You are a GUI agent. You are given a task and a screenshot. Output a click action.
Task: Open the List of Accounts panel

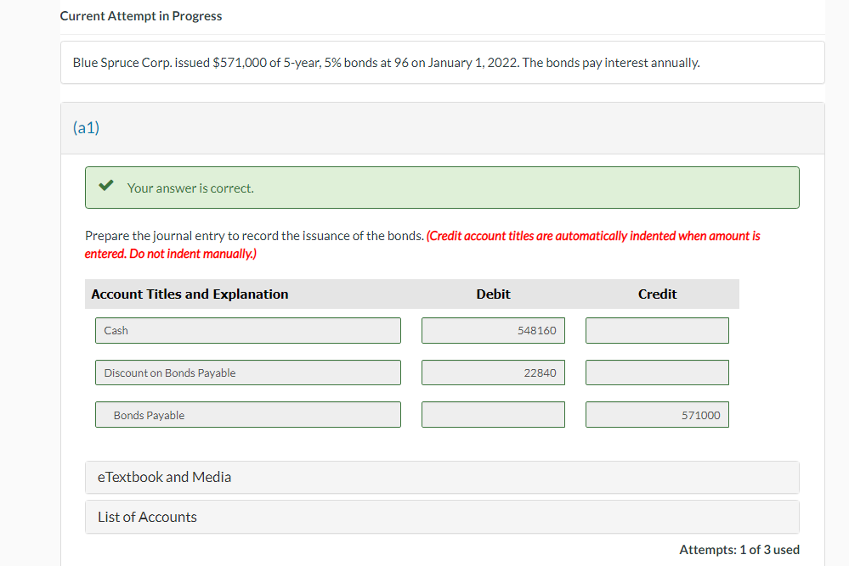442,517
